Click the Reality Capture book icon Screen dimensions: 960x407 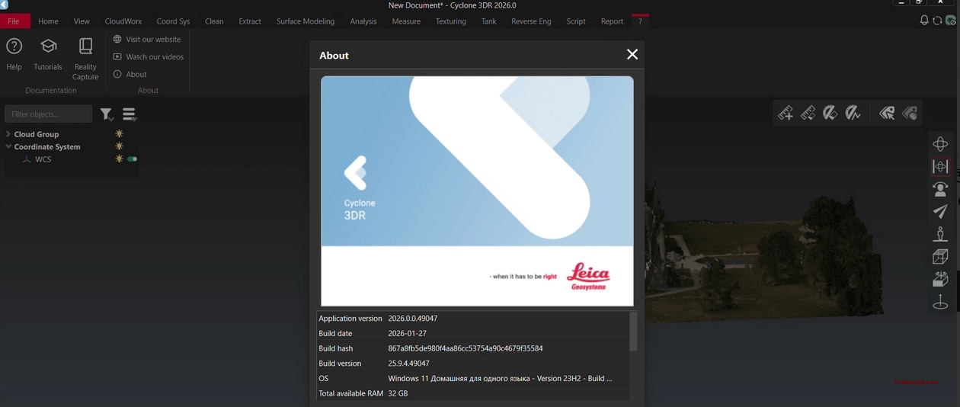(x=85, y=47)
